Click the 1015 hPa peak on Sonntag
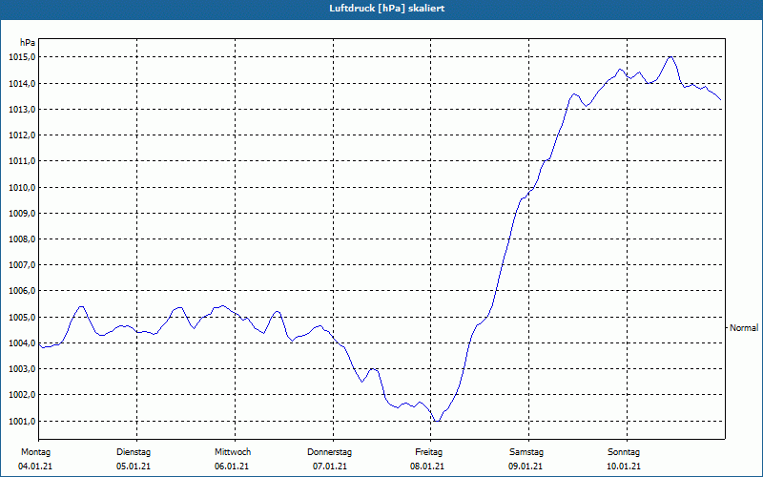 [670, 57]
